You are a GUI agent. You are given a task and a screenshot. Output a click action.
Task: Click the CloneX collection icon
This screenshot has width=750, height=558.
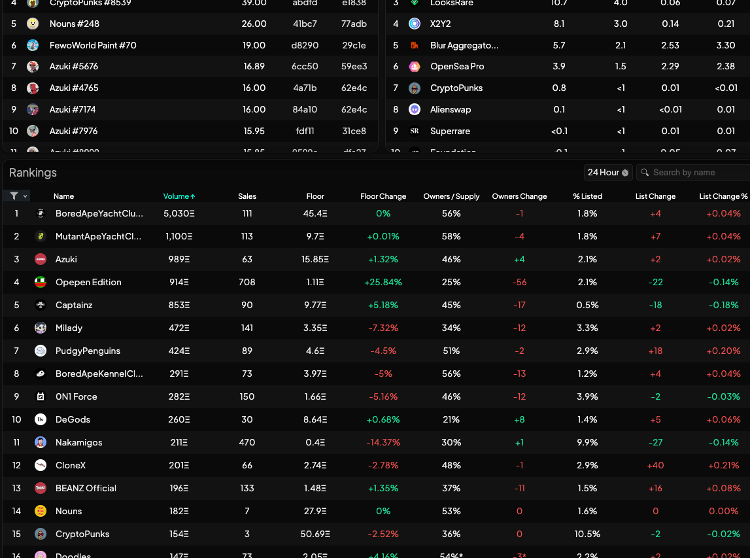[40, 465]
